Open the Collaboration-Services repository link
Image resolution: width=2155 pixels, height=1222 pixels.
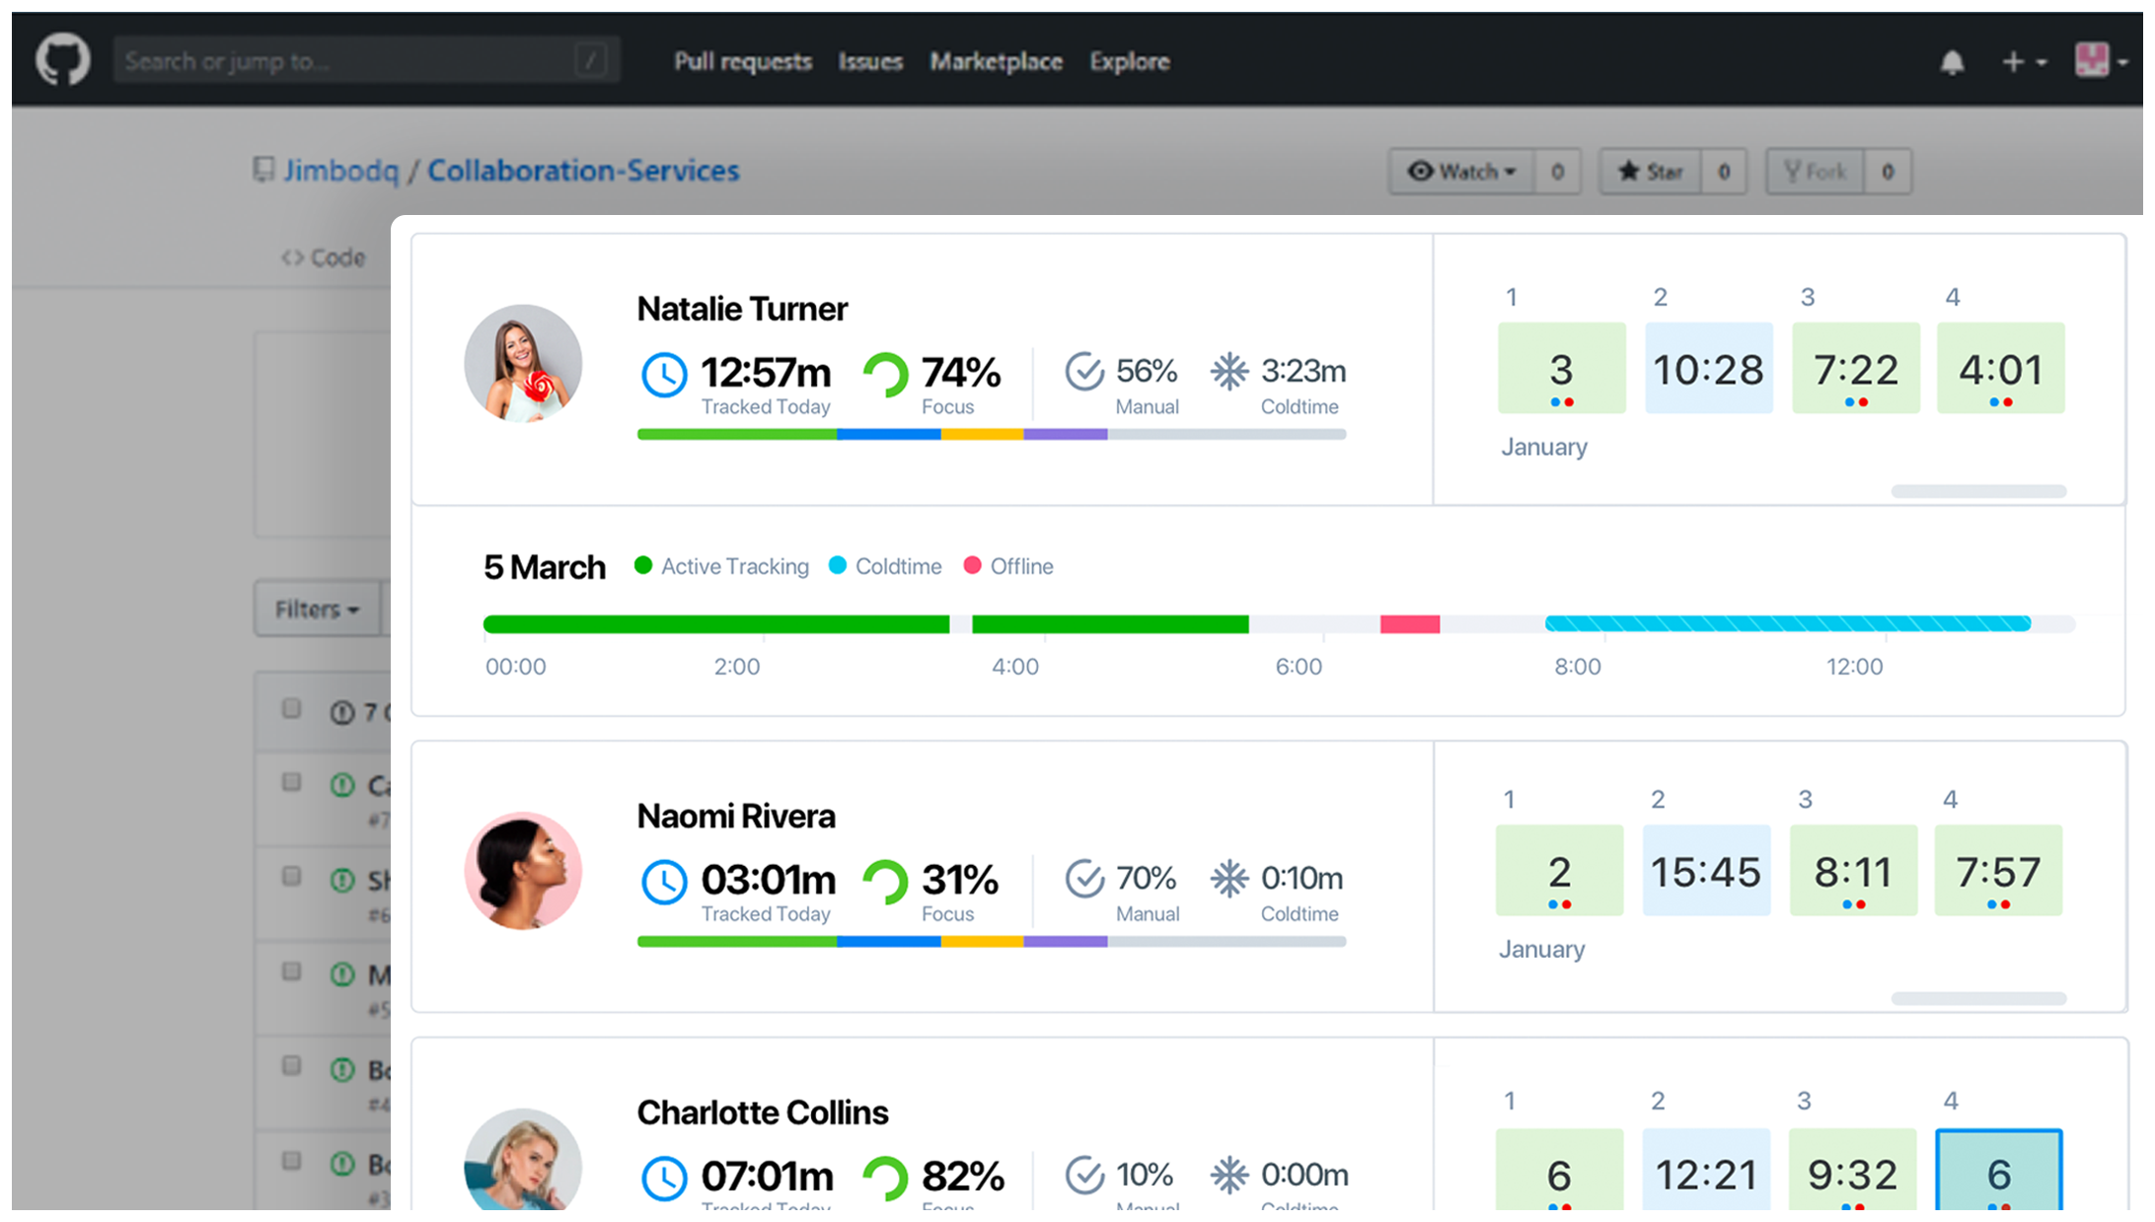click(x=582, y=171)
